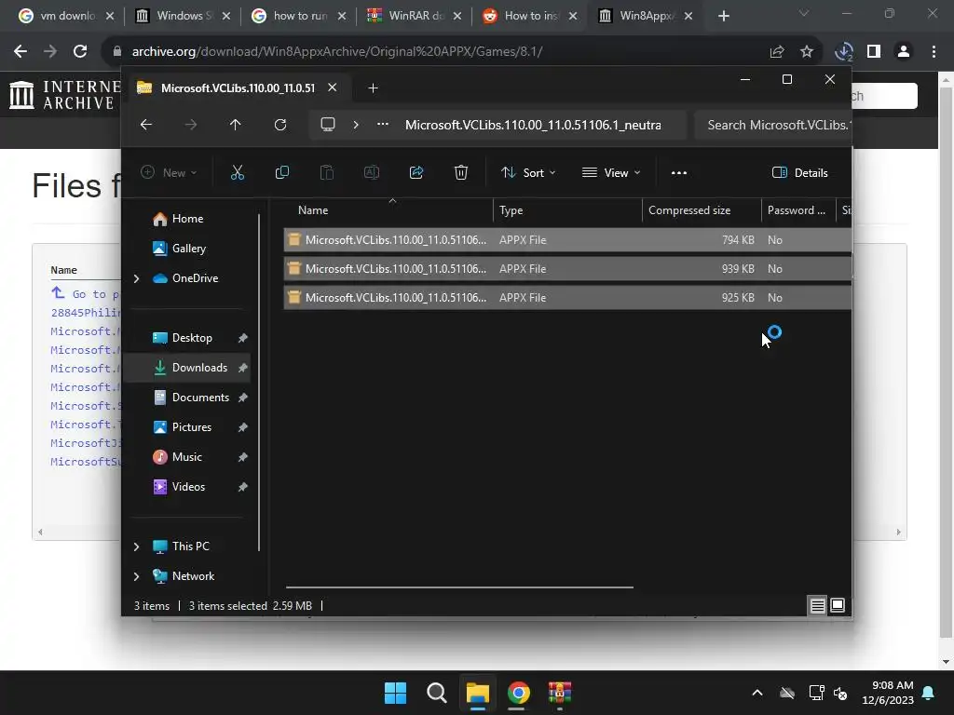This screenshot has height=715, width=954.
Task: Sort by the Name column header
Action: pos(388,210)
